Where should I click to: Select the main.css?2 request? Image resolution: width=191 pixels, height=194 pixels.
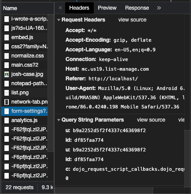tap(25, 65)
